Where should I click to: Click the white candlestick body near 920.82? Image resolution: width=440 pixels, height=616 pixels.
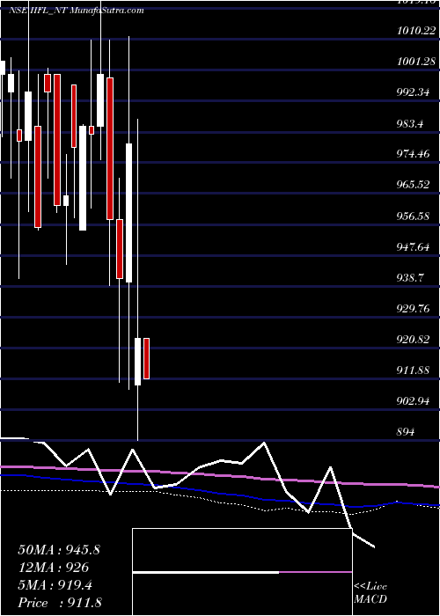click(138, 362)
